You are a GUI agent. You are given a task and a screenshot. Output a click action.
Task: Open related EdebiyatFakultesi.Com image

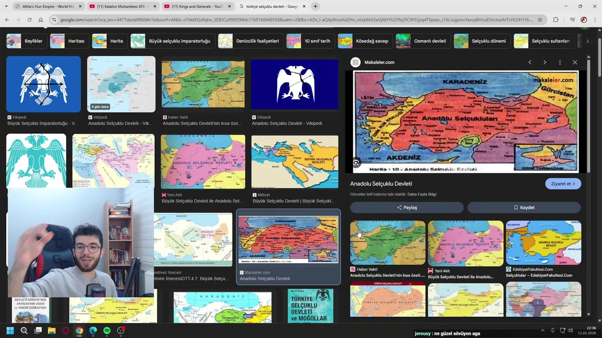pyautogui.click(x=543, y=243)
